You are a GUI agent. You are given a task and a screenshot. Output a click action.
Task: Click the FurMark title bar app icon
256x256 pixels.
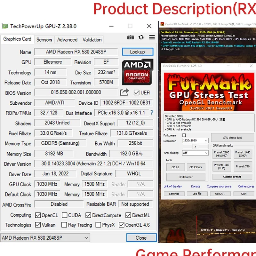[162, 24]
